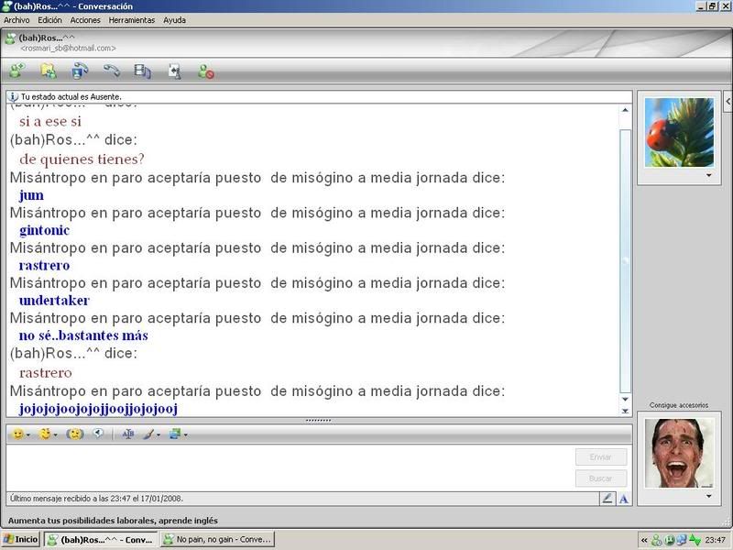Viewport: 733px width, 550px height.
Task: Click the message 'no sé..bastantes más'
Action: 83,335
